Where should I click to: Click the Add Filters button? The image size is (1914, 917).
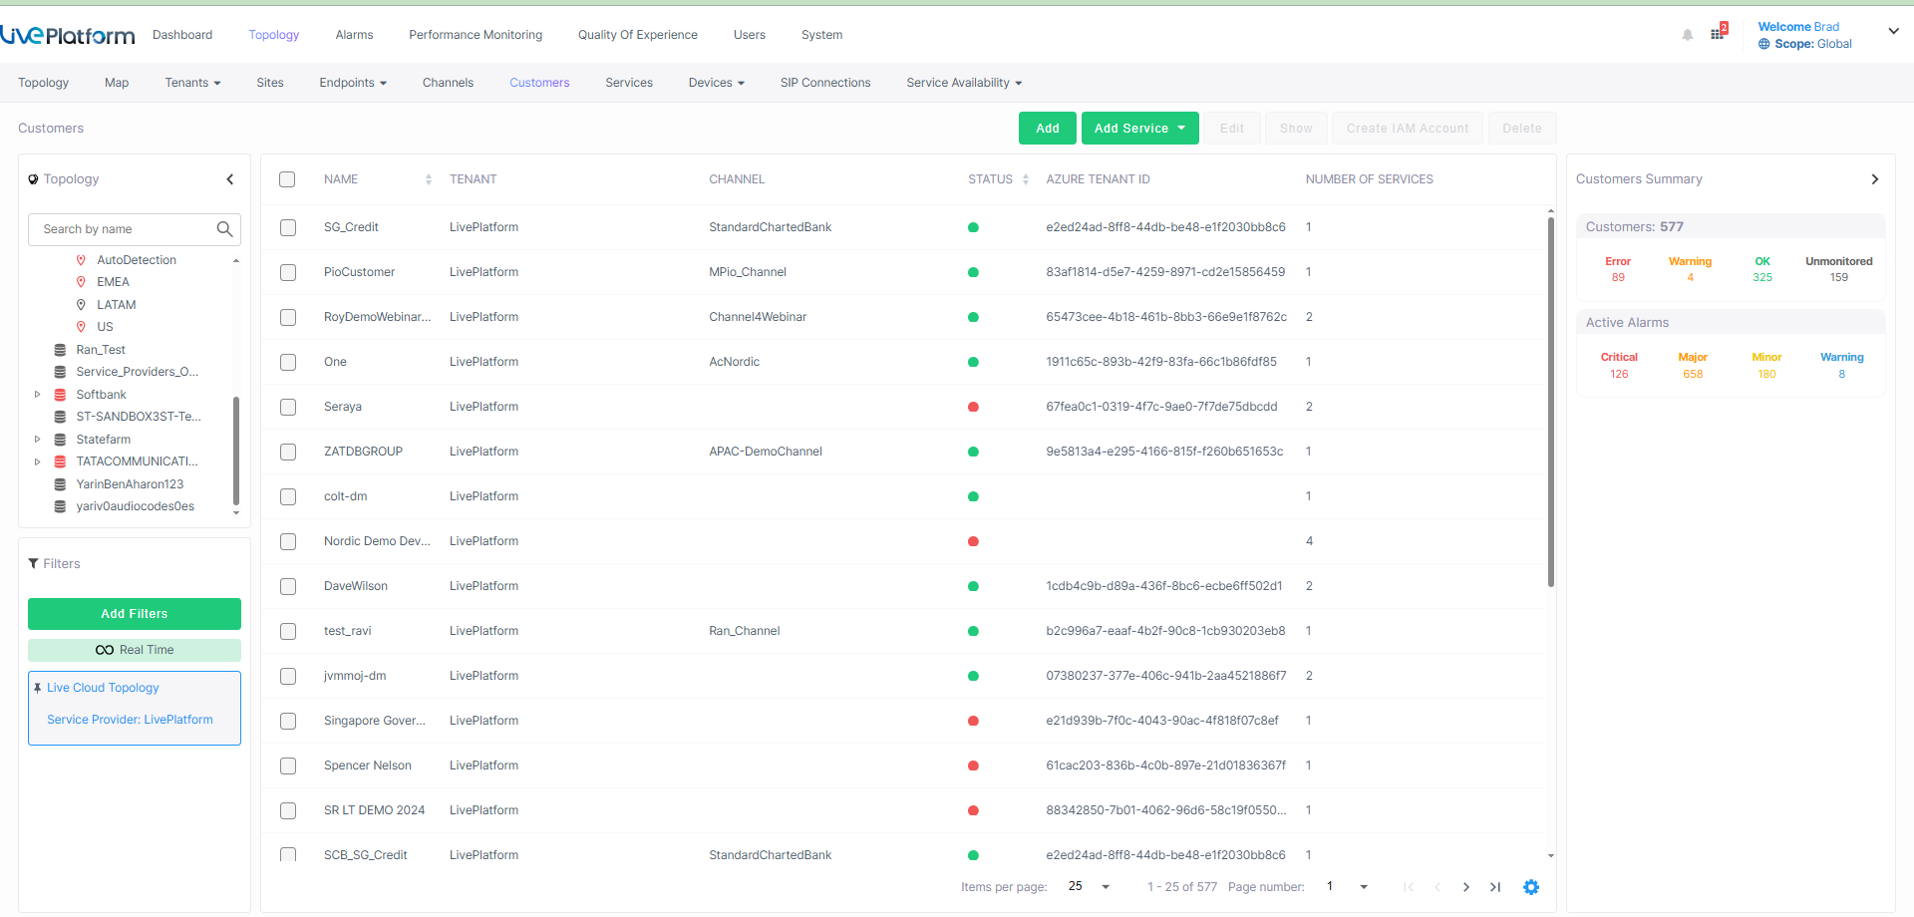(x=135, y=614)
